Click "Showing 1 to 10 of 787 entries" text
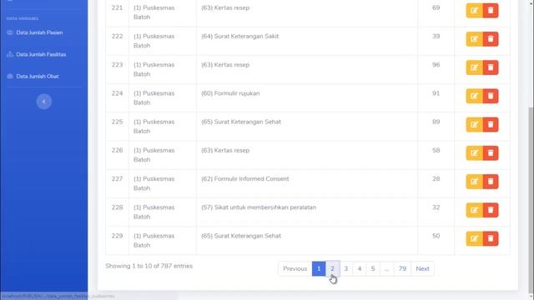 click(149, 266)
